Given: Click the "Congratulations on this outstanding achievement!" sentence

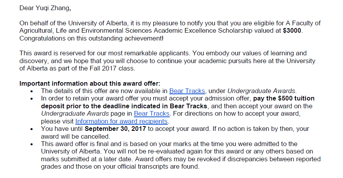Looking at the screenshot, I should 92,39.
